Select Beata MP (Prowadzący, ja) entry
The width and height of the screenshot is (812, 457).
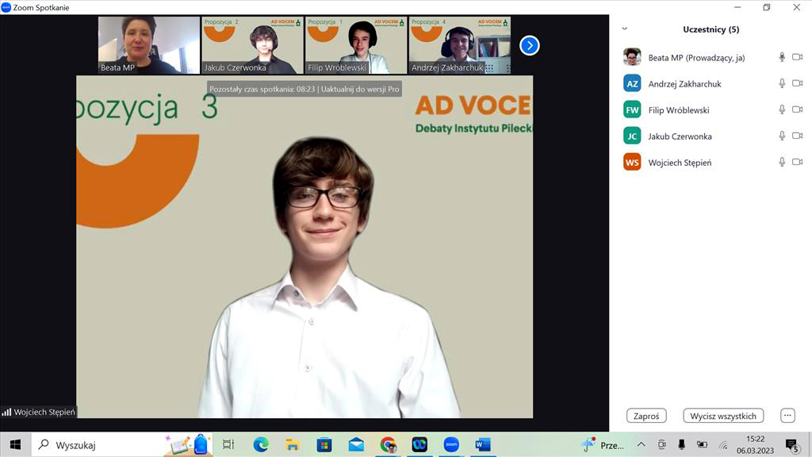click(696, 57)
